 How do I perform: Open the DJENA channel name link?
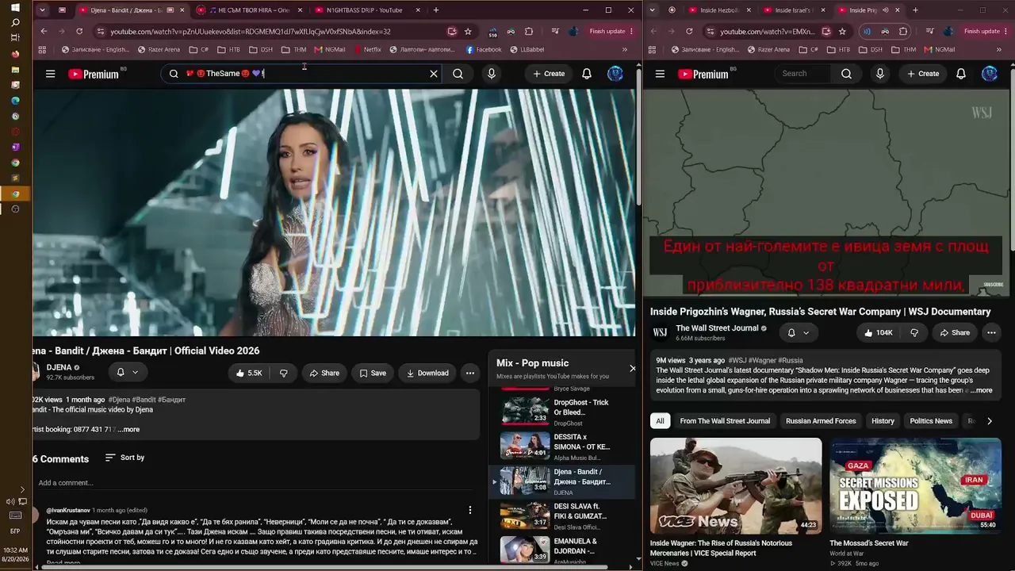(x=59, y=368)
